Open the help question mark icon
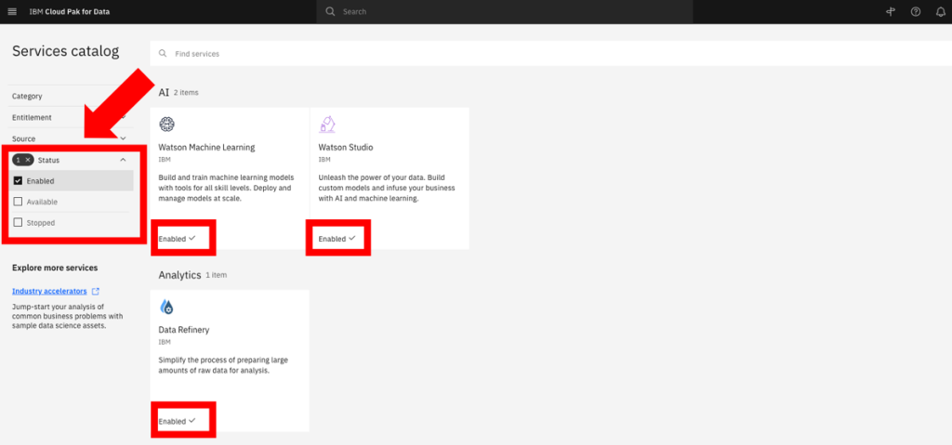This screenshot has width=952, height=445. (x=916, y=11)
